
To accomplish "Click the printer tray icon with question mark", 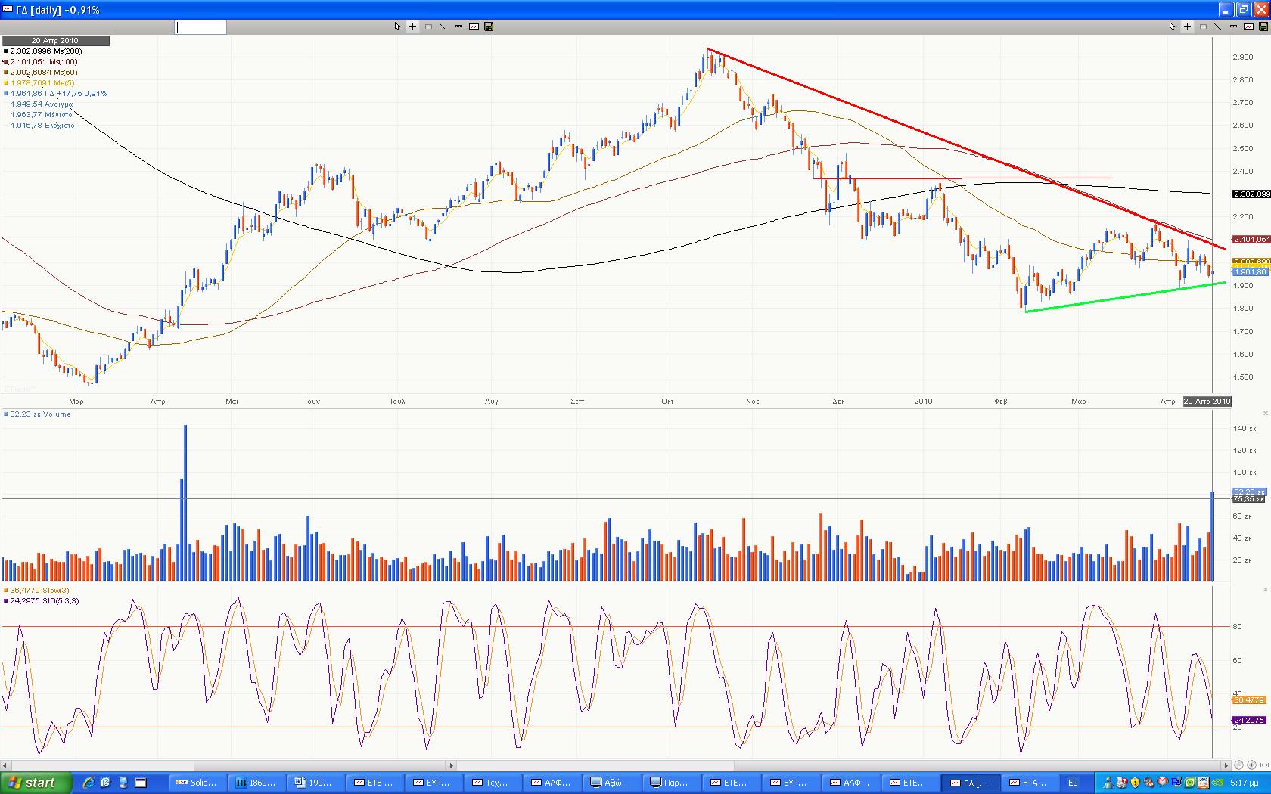I will pos(1122,783).
